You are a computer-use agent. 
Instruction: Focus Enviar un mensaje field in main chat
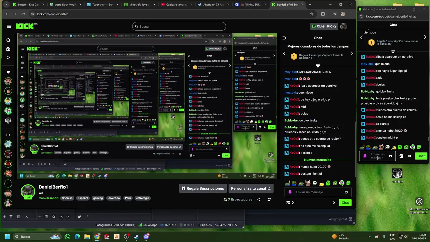[318, 192]
